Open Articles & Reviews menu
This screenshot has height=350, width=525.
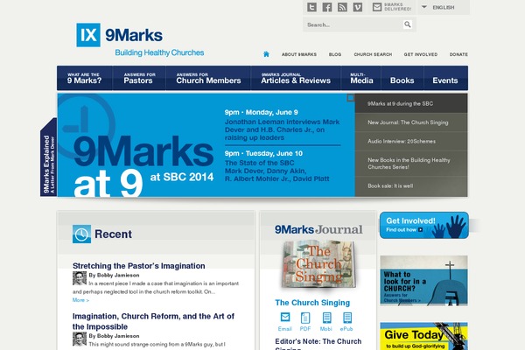coord(296,78)
